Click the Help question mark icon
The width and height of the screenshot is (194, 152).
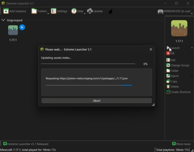74,11
